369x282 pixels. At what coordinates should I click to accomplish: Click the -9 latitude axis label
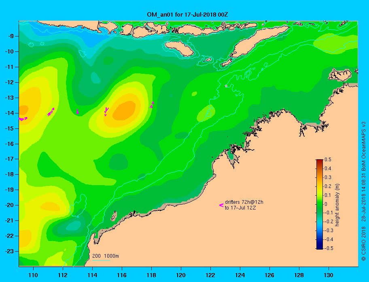point(11,36)
